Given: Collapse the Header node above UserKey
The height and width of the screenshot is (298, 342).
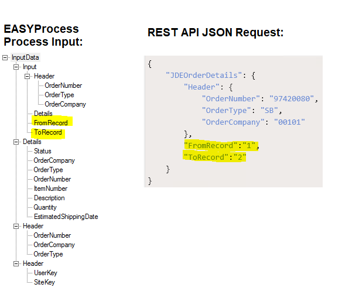Looking at the screenshot, I should click(16, 264).
